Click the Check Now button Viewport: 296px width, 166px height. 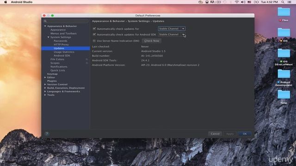click(x=152, y=41)
